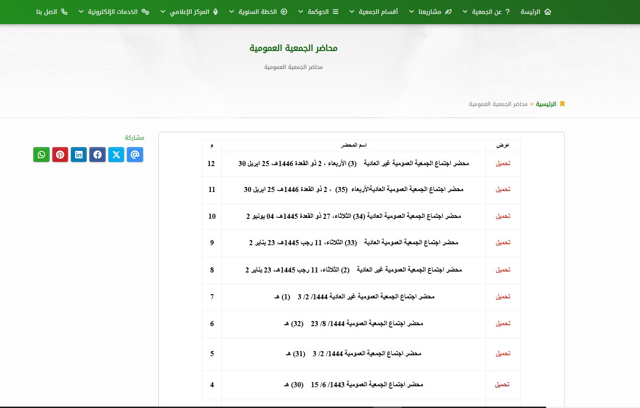Open the المركز الإعلامي menu
640x408 pixels.
click(189, 12)
